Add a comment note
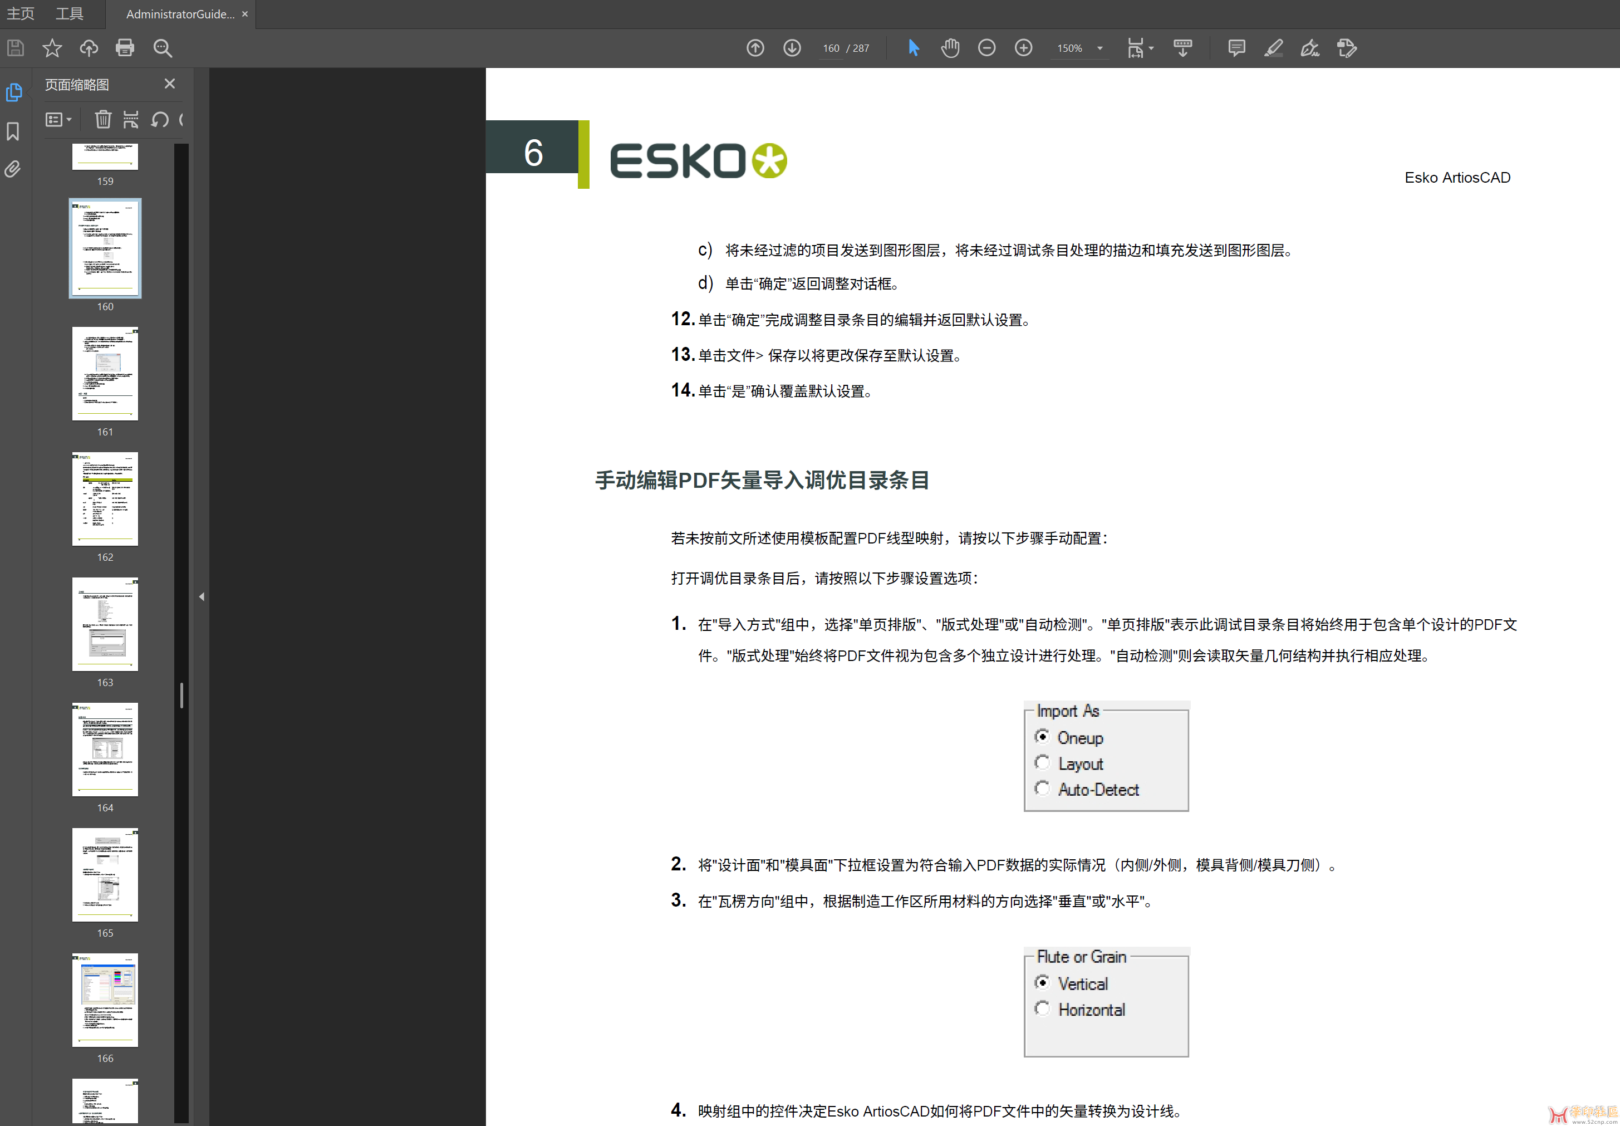The image size is (1620, 1126). pos(1236,48)
